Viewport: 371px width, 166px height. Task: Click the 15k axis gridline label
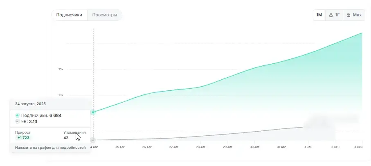pos(61,70)
